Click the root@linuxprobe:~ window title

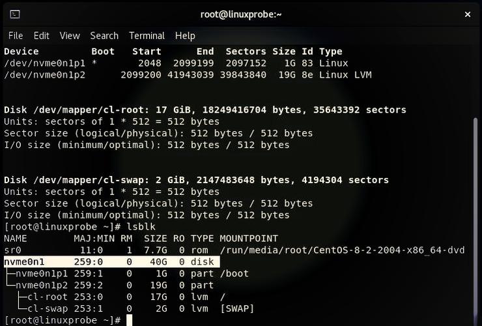241,14
